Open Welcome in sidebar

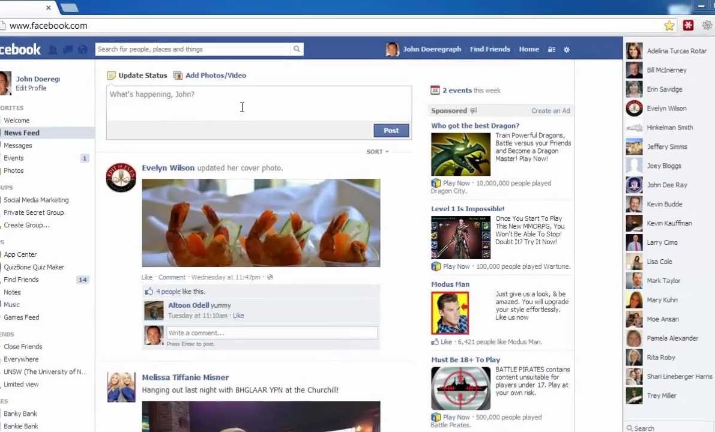[x=16, y=121]
